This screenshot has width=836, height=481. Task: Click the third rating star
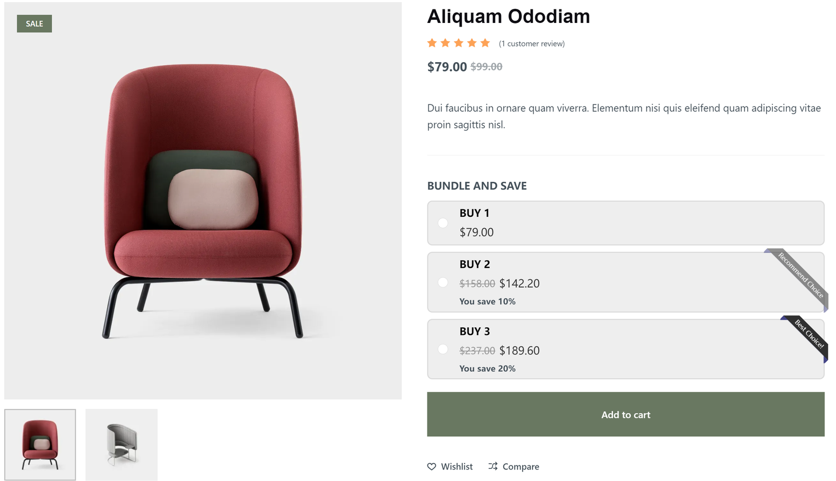pos(459,43)
